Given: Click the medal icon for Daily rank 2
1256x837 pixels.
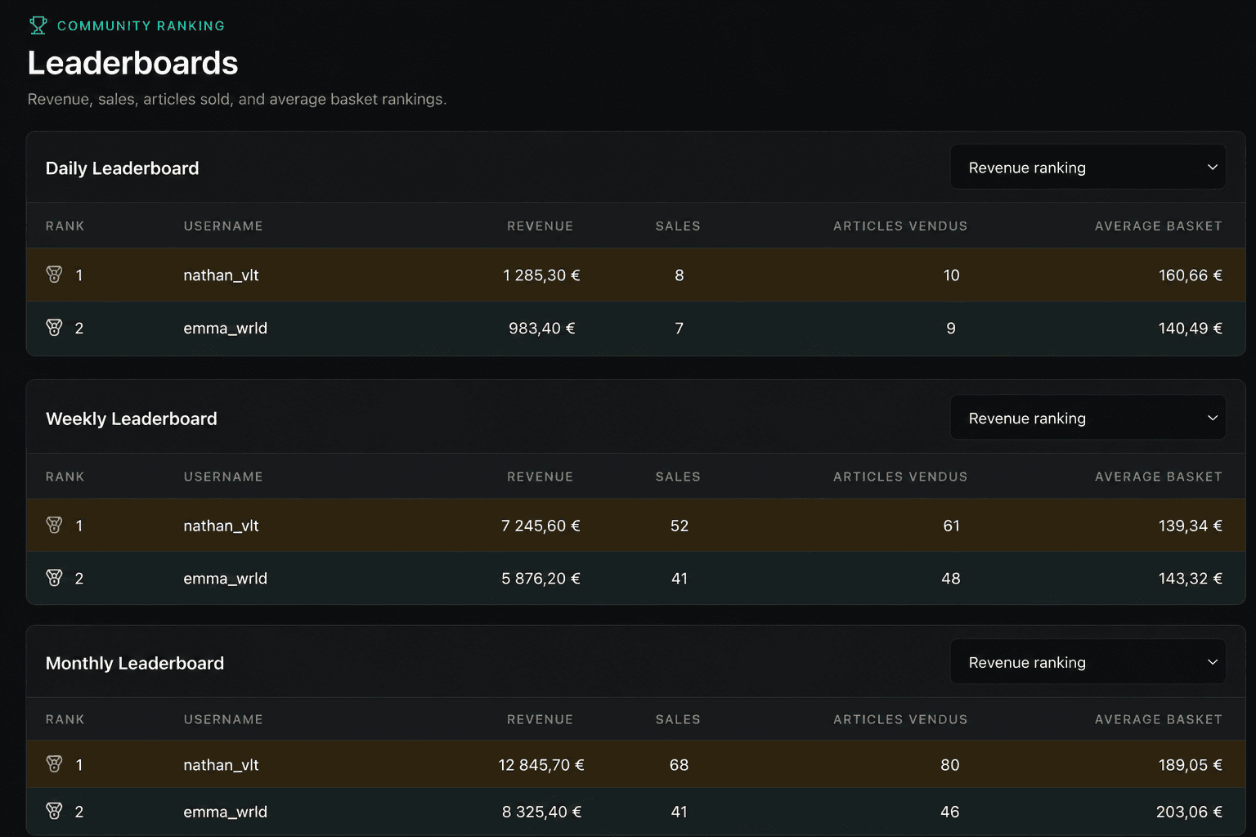Looking at the screenshot, I should coord(54,328).
